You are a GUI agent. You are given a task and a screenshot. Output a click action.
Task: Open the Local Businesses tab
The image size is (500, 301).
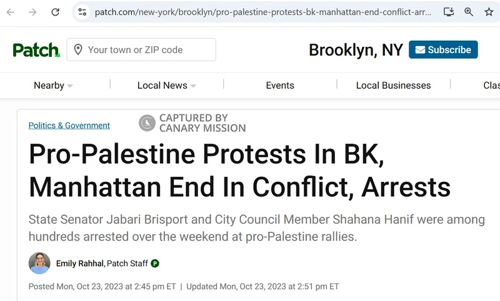(393, 86)
